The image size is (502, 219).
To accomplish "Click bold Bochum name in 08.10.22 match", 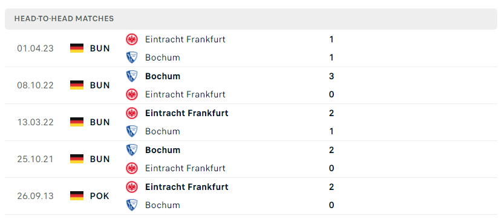I will [163, 76].
